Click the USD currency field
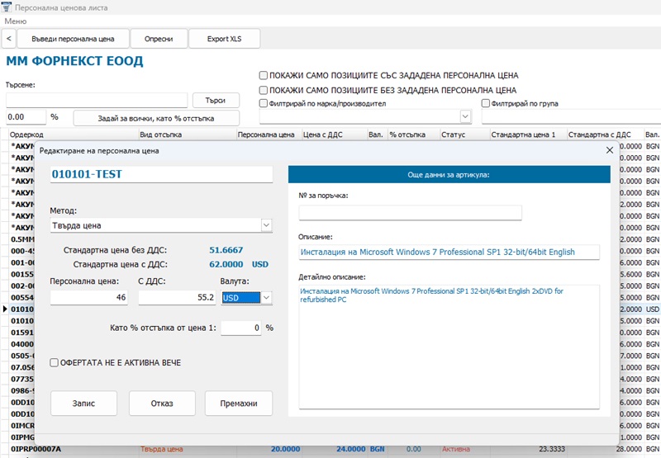Screen dimensions: 661x458 coord(240,298)
